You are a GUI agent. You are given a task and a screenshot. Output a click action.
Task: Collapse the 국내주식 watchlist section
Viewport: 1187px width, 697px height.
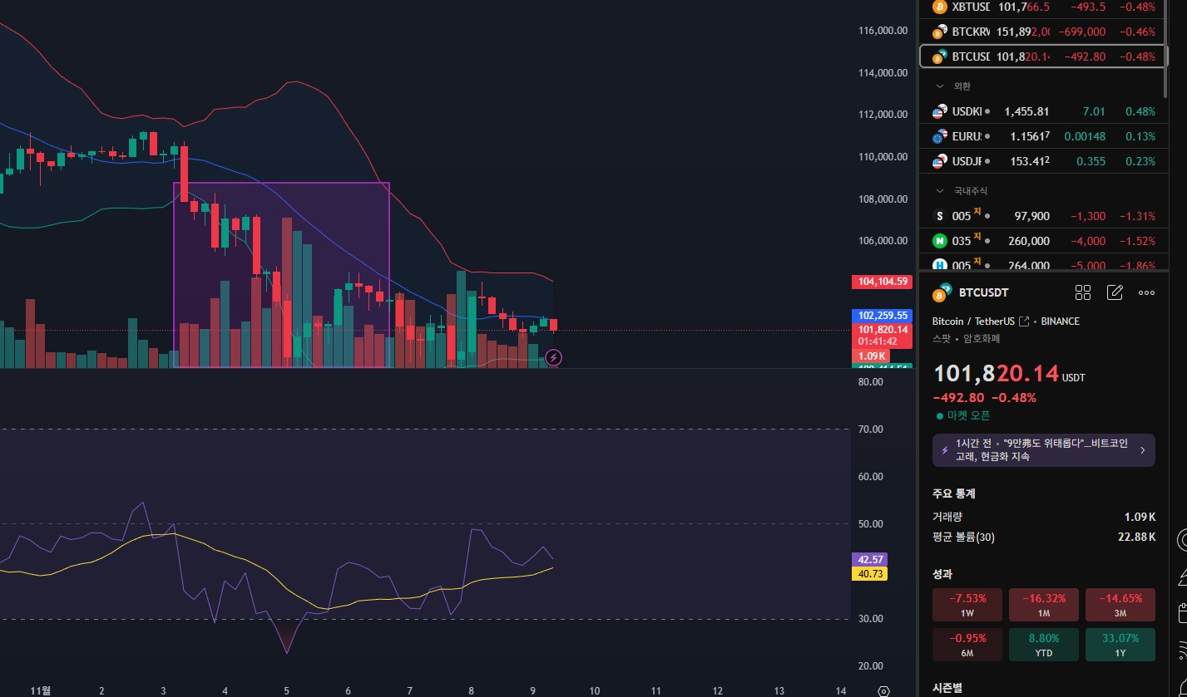pyautogui.click(x=941, y=191)
